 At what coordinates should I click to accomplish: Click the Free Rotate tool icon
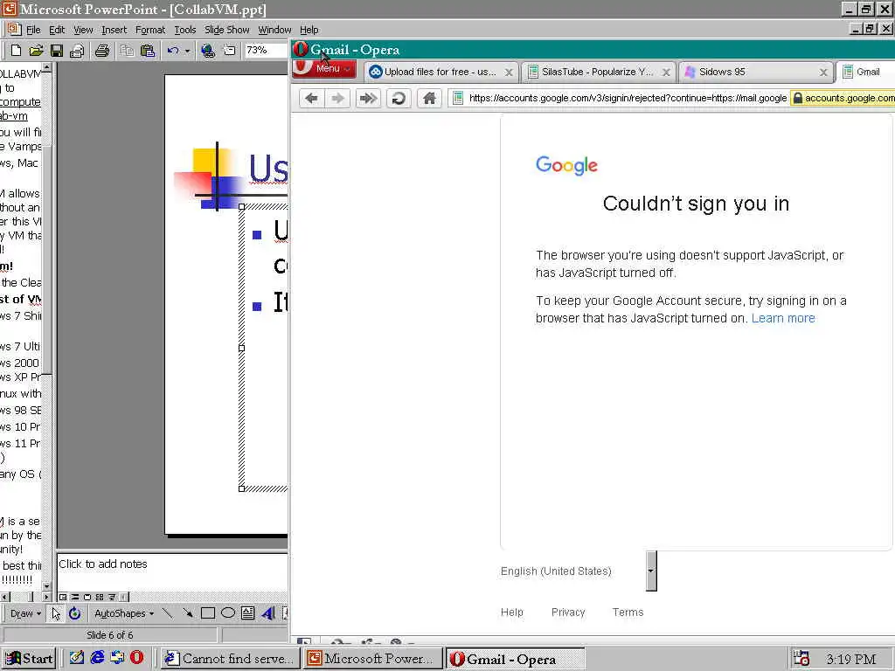[75, 613]
